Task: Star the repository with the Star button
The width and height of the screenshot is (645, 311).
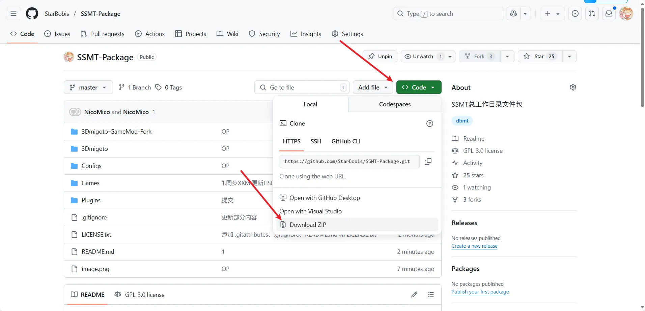Action: [540, 56]
